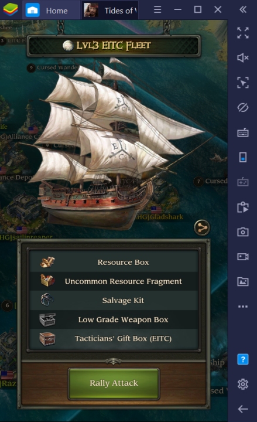The height and width of the screenshot is (422, 257).
Task: Open the macro recorder icon
Action: (x=243, y=207)
